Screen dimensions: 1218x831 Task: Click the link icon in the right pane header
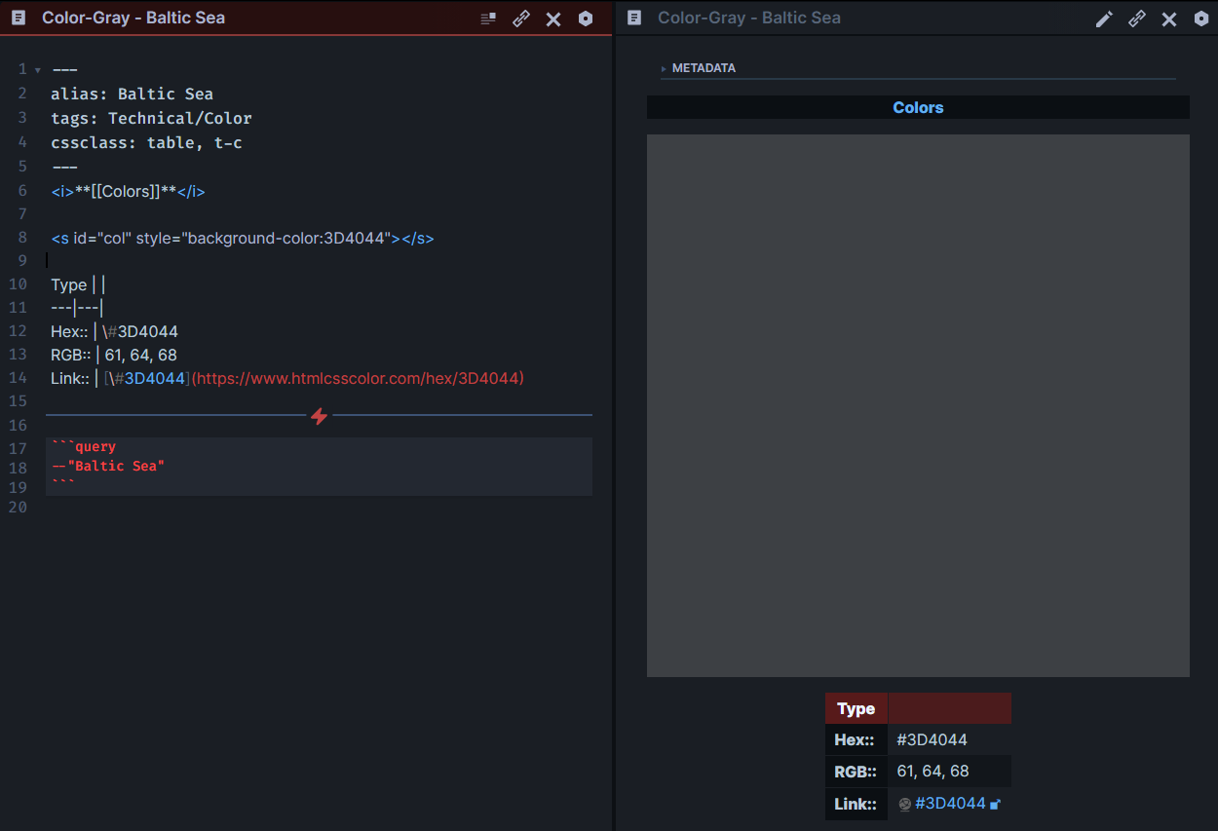pos(1137,18)
